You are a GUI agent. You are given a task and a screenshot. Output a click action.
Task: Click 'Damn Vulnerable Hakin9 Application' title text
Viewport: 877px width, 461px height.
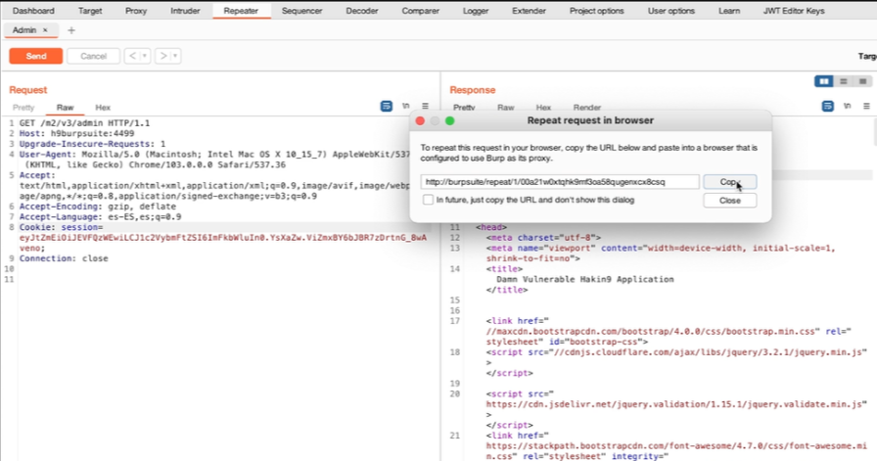click(585, 279)
